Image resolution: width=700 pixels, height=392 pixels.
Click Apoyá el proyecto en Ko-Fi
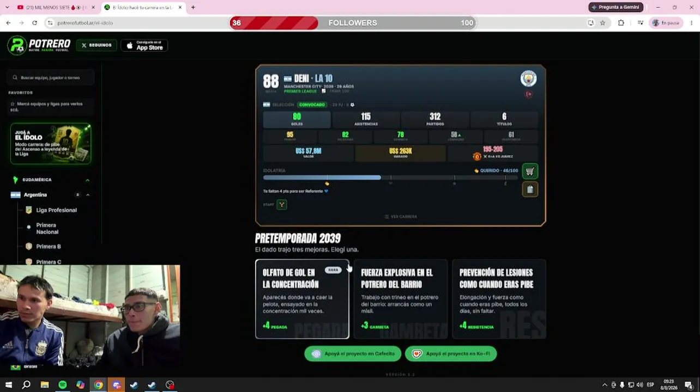tap(451, 354)
